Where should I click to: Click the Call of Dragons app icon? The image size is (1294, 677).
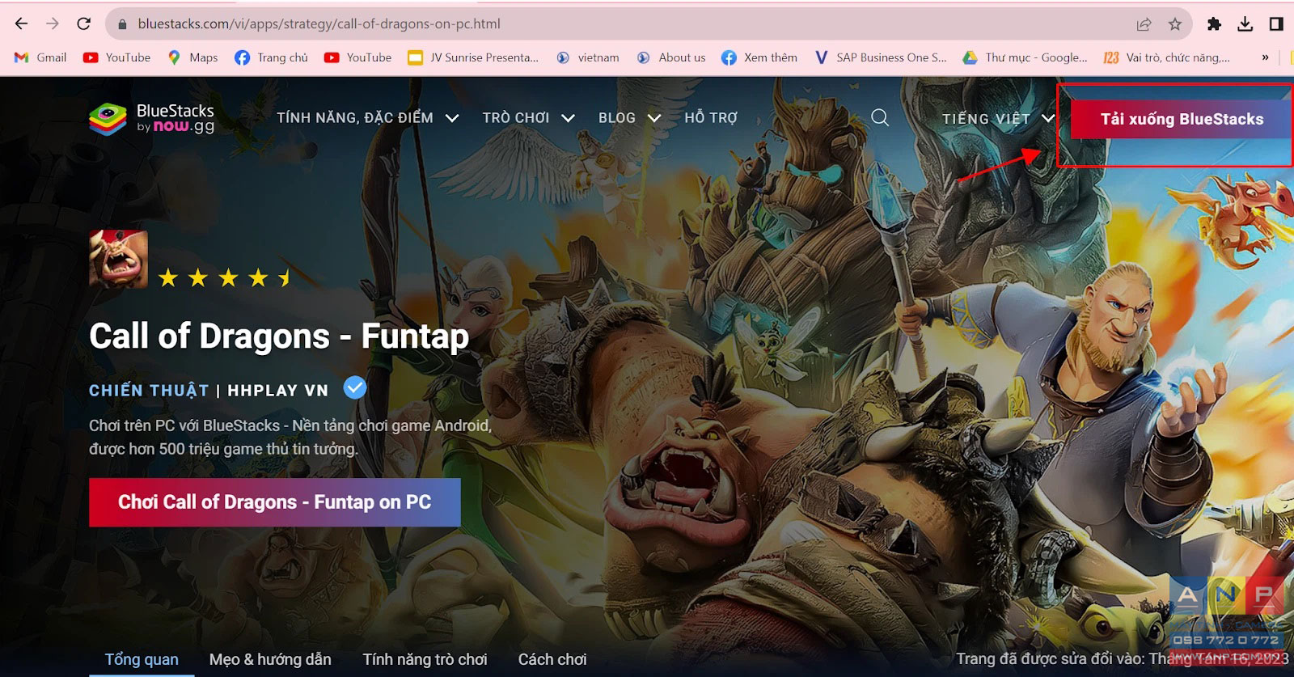(118, 259)
